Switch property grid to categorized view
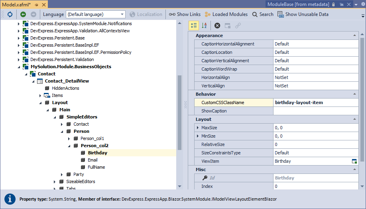366x209 pixels. (194, 26)
